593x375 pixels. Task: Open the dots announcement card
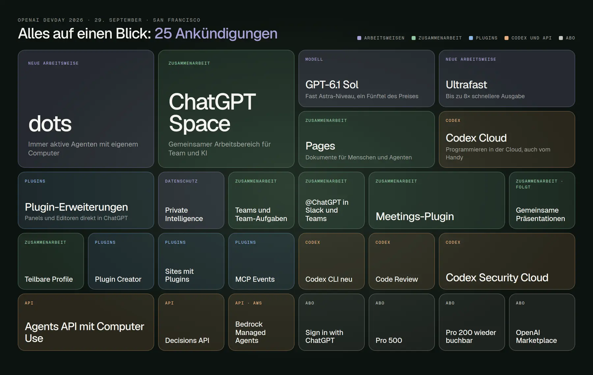click(x=86, y=109)
